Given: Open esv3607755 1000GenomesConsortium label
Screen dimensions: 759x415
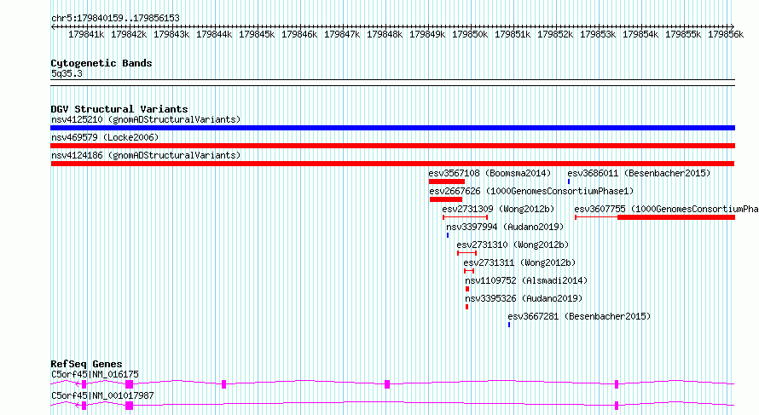Looking at the screenshot, I should (666, 209).
